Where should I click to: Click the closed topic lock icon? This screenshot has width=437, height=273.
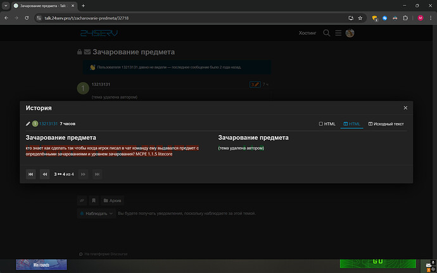[x=79, y=52]
